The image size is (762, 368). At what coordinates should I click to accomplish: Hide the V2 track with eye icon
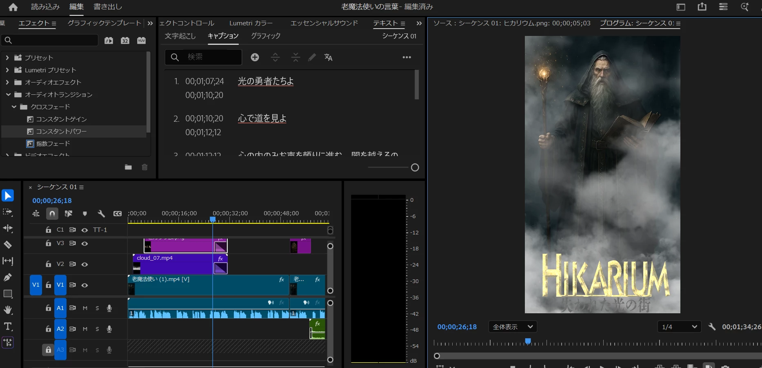coord(84,264)
